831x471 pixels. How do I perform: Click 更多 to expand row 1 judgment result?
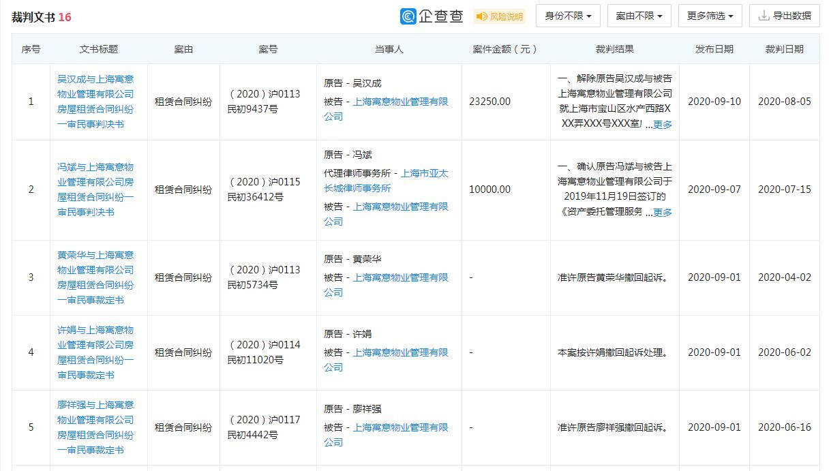click(663, 124)
